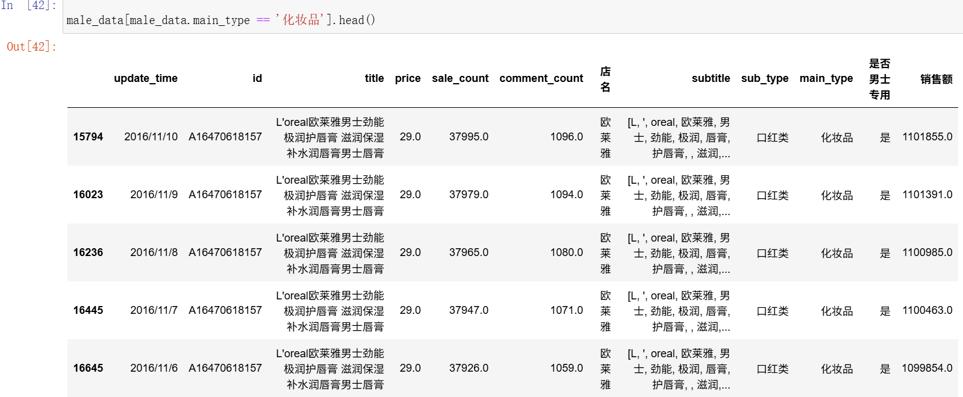The width and height of the screenshot is (963, 397).
Task: Select row index 16023
Action: click(88, 195)
